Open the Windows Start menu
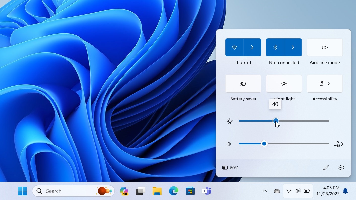Screen dimensions: 356x200 coord(22,191)
